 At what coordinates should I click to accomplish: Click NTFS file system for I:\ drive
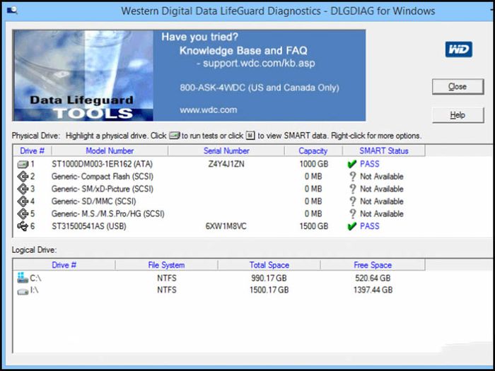[166, 290]
